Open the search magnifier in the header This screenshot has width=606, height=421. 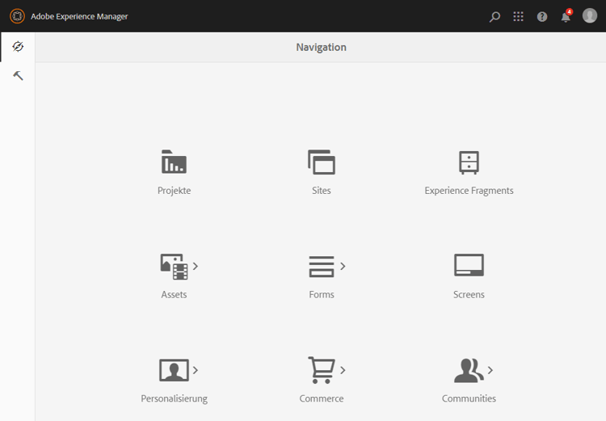coord(494,17)
